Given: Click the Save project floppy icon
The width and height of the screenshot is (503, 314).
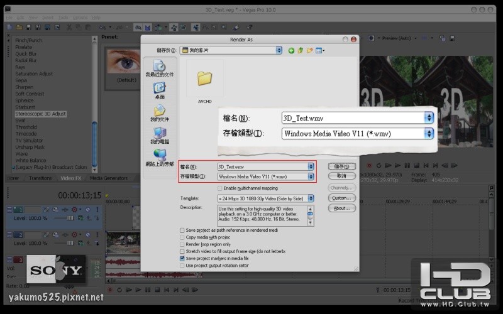Looking at the screenshot, I should point(28,28).
